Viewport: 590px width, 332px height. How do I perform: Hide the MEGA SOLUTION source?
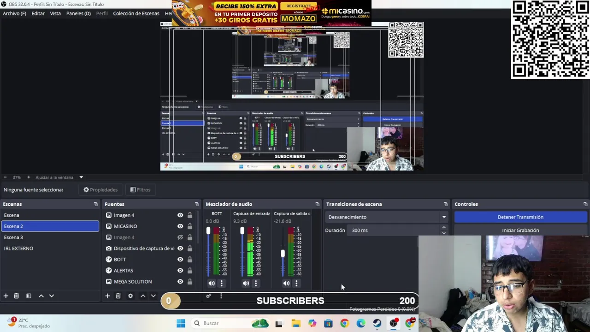pyautogui.click(x=180, y=282)
